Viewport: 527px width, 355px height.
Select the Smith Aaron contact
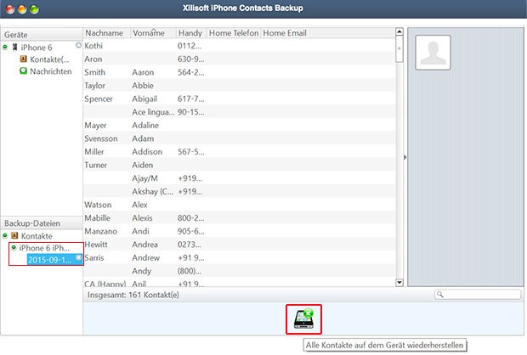coord(240,72)
